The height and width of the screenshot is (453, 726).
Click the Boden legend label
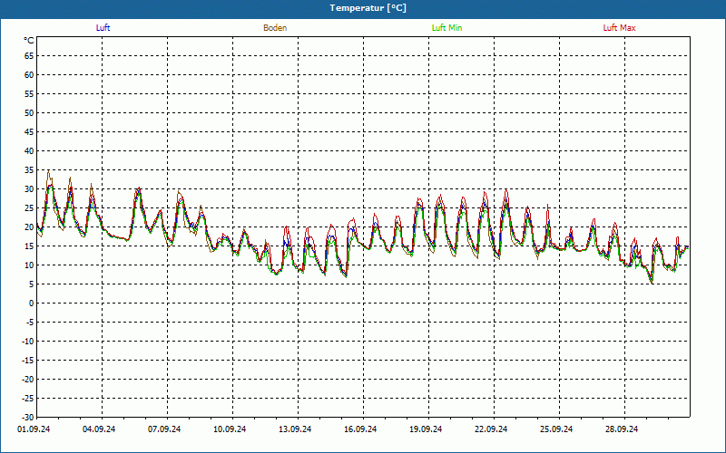click(275, 28)
